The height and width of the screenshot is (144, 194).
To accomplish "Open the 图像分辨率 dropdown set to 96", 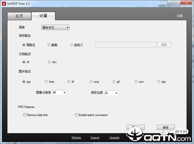I will click(x=59, y=93).
